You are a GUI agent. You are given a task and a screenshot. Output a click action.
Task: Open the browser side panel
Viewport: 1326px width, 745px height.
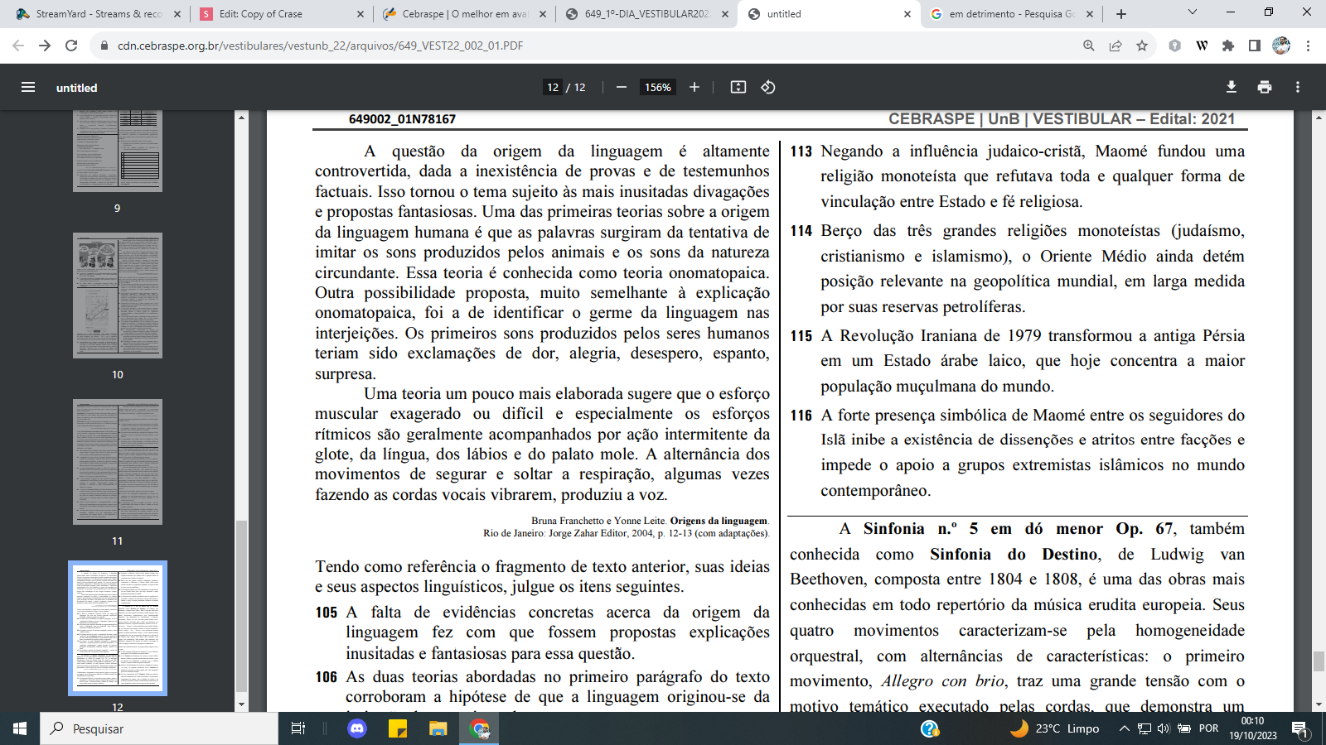click(1255, 46)
